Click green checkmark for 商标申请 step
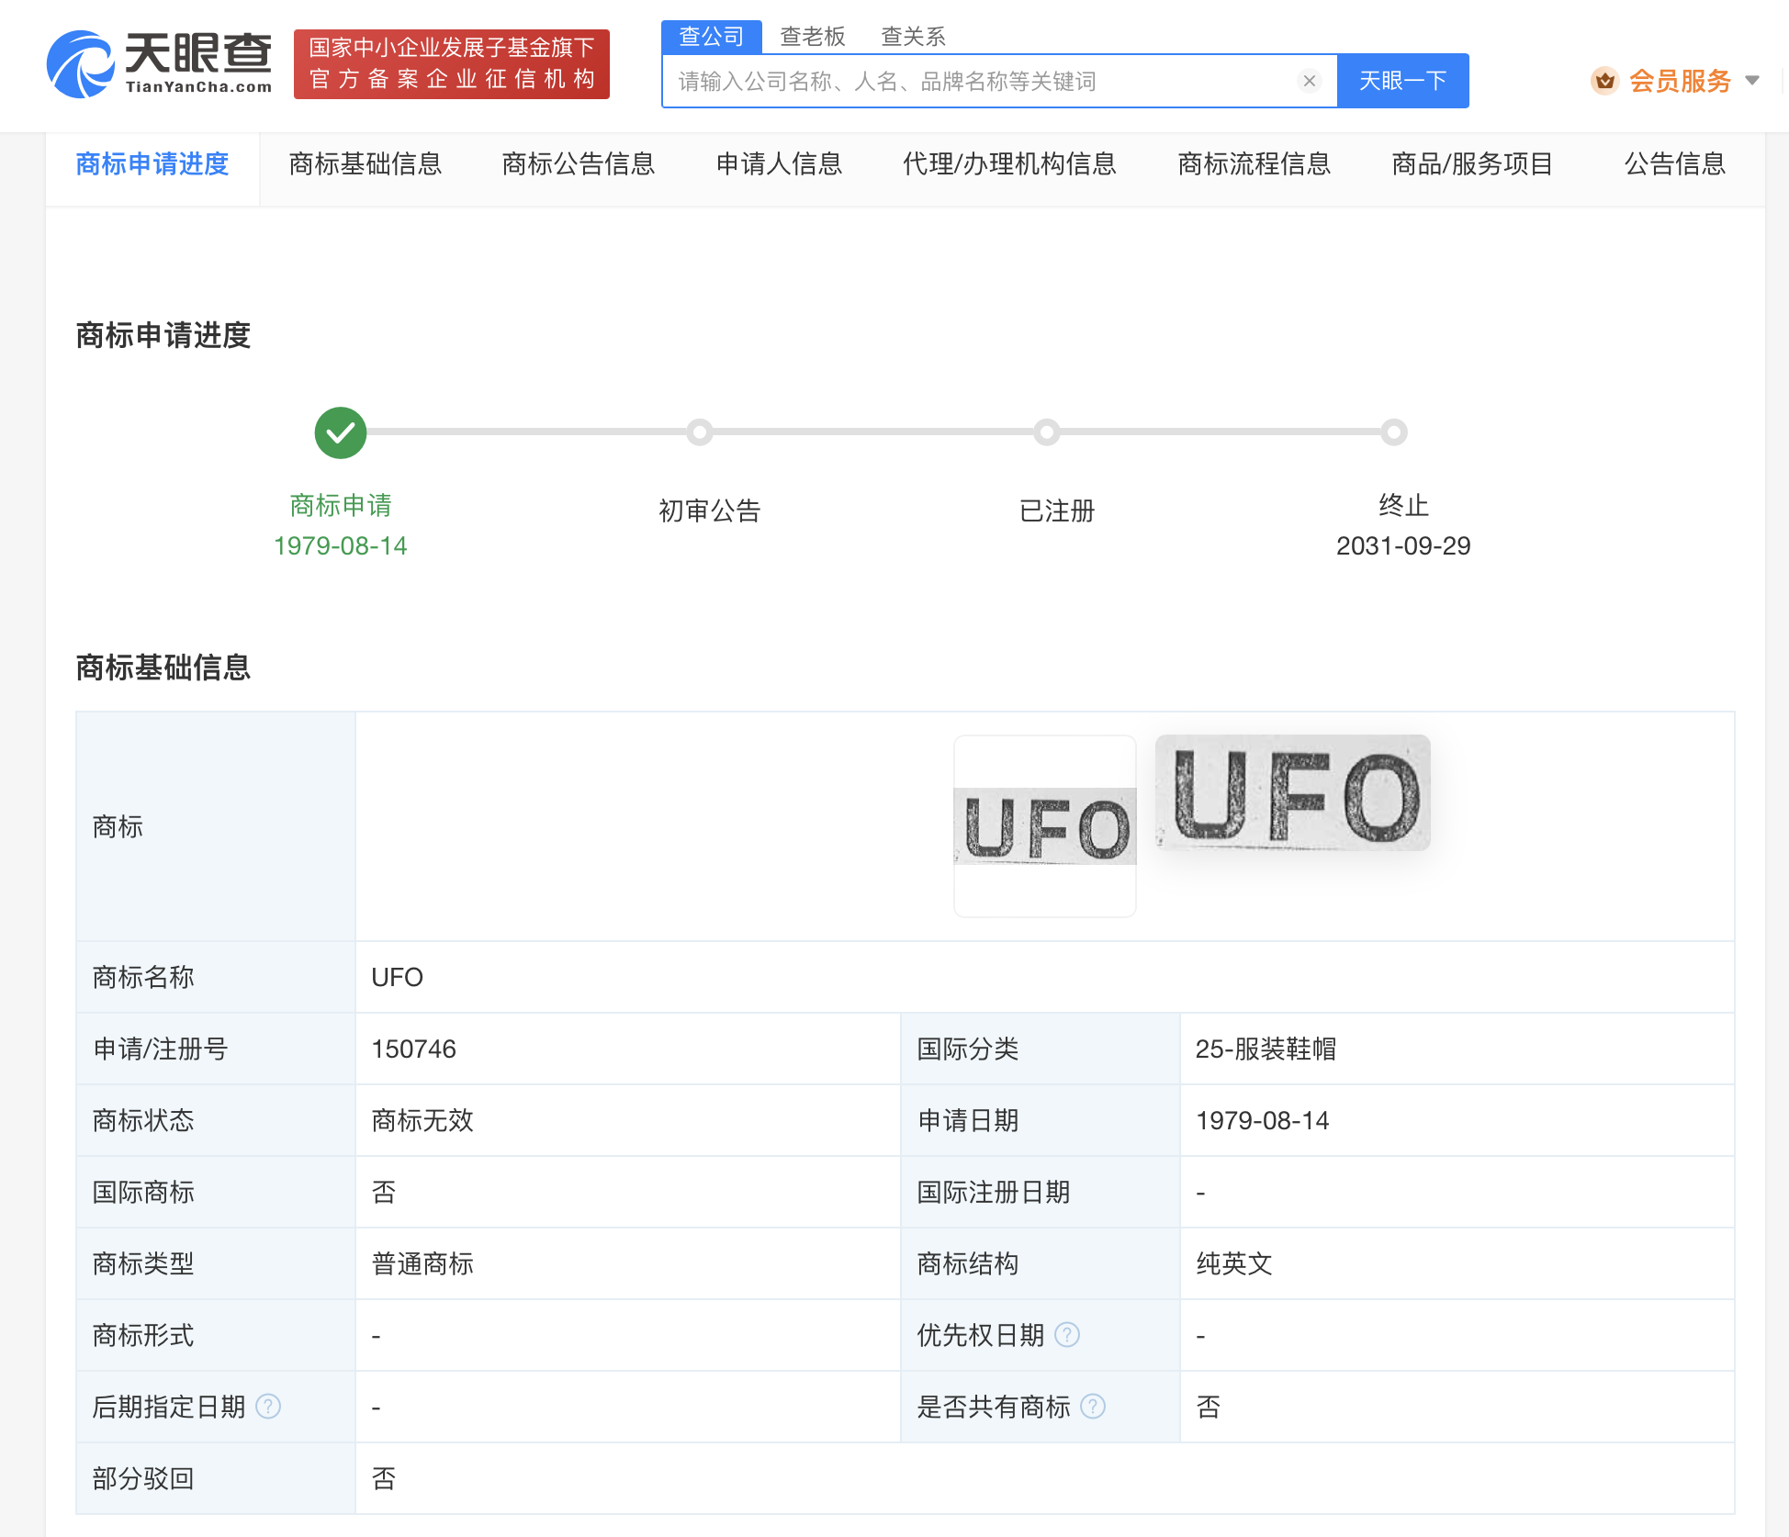This screenshot has width=1789, height=1537. pyautogui.click(x=341, y=432)
